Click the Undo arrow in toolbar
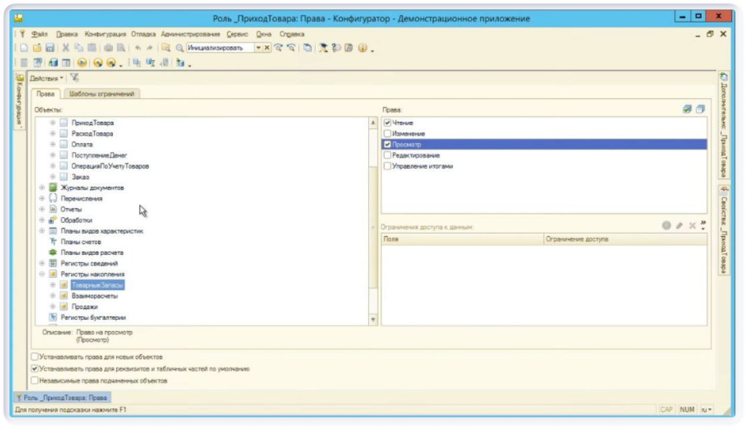 click(x=137, y=48)
